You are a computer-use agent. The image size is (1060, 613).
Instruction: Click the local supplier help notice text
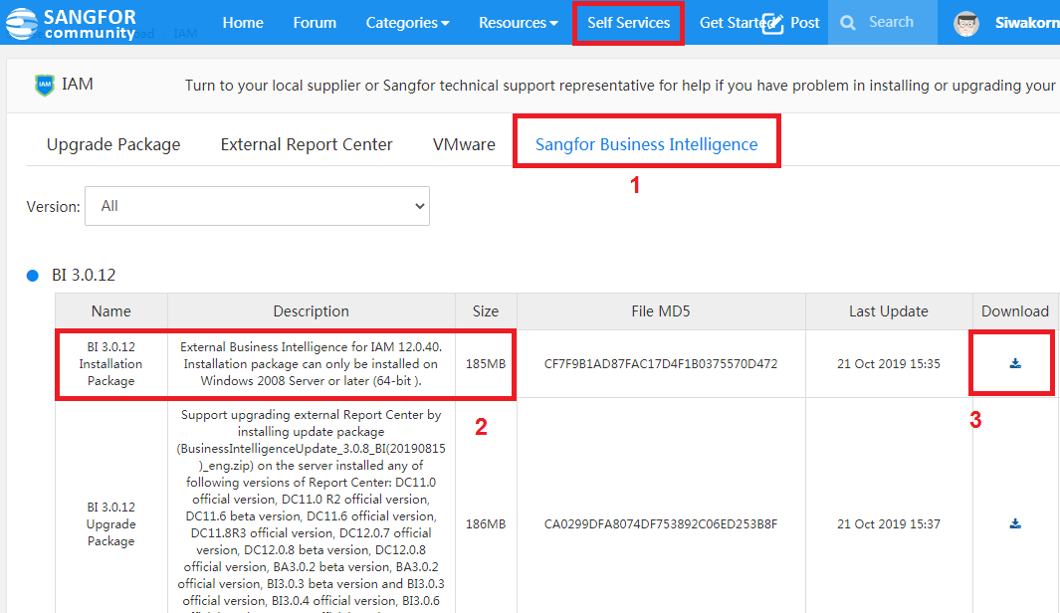point(622,86)
